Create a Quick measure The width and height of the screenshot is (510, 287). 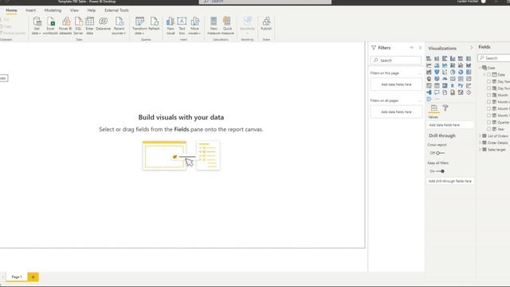[227, 26]
